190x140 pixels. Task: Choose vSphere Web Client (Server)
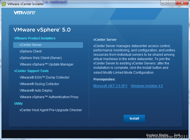point(41,58)
